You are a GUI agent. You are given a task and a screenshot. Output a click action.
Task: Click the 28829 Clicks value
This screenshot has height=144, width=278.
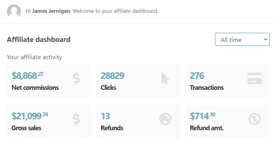[113, 76]
